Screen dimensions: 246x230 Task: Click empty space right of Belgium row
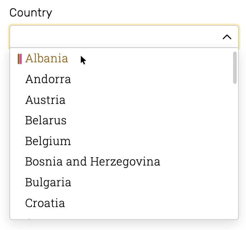pyautogui.click(x=151, y=141)
